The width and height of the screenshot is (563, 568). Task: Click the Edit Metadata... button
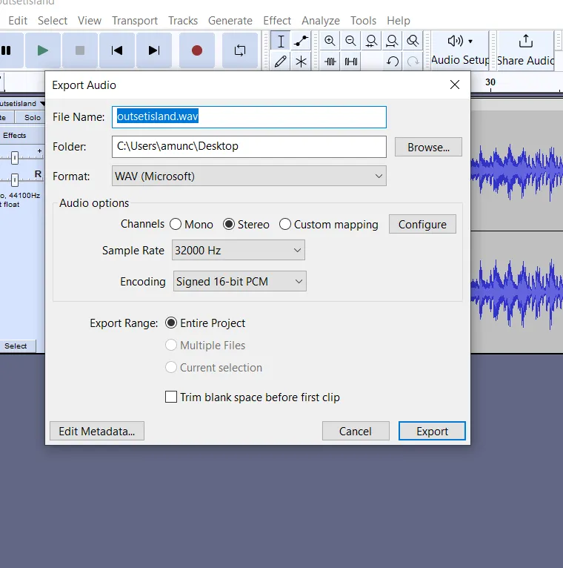click(x=97, y=432)
